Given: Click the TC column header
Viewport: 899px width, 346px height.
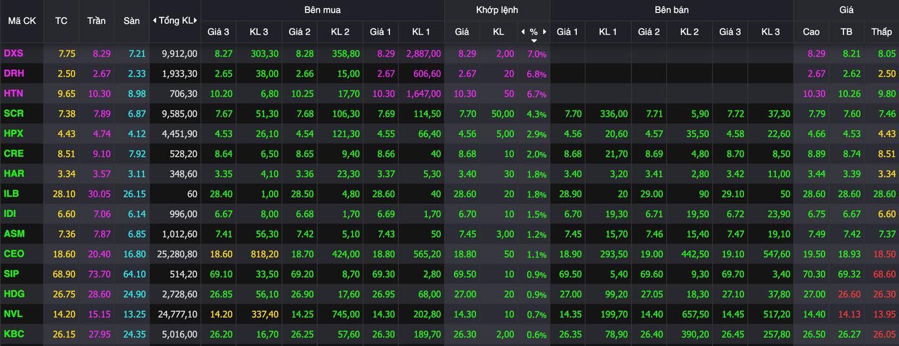Looking at the screenshot, I should click(x=61, y=21).
